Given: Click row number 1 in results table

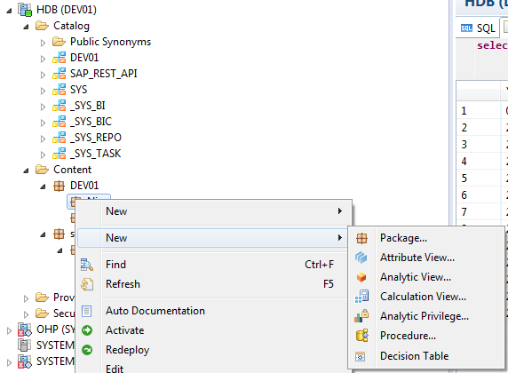Looking at the screenshot, I should (x=464, y=111).
